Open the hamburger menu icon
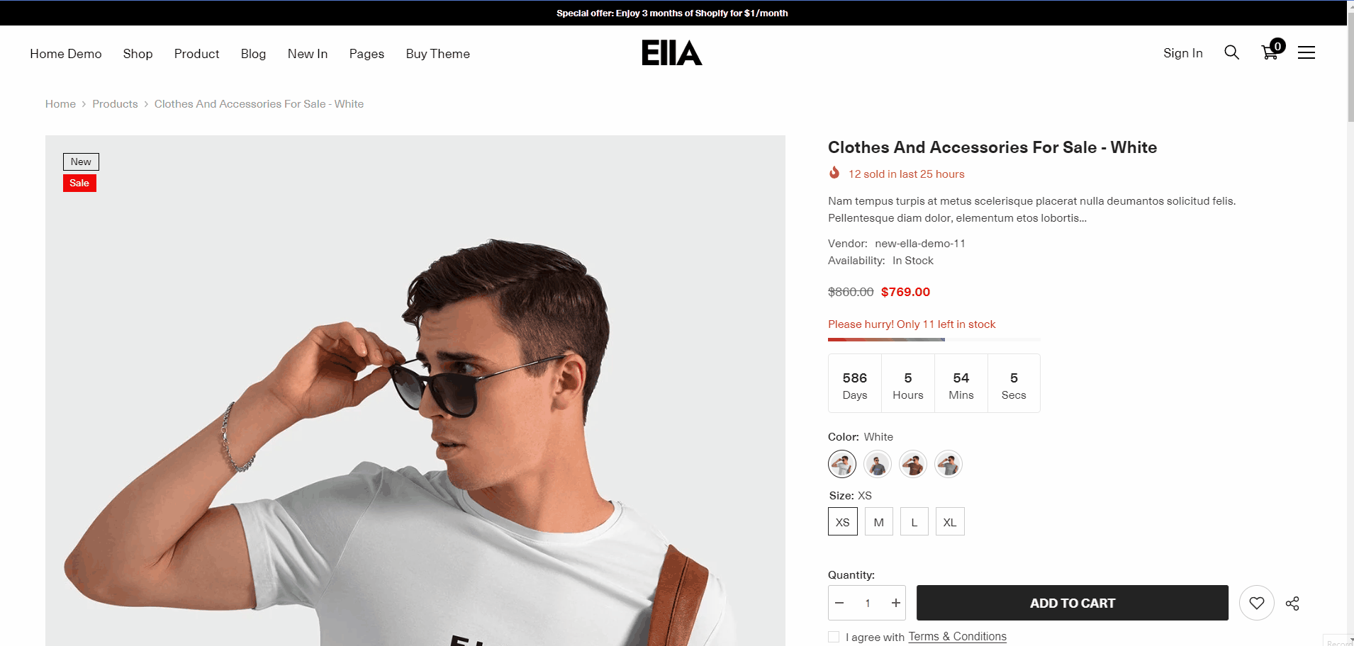 point(1306,52)
